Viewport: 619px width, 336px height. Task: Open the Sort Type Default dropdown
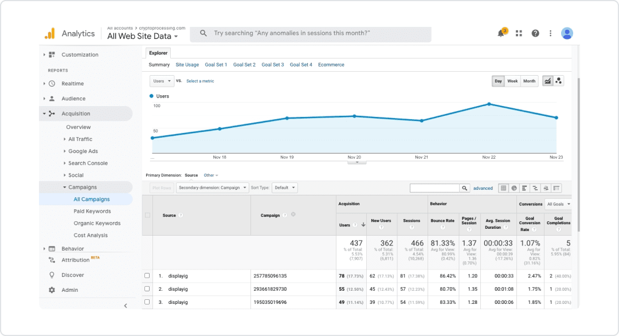(x=285, y=187)
